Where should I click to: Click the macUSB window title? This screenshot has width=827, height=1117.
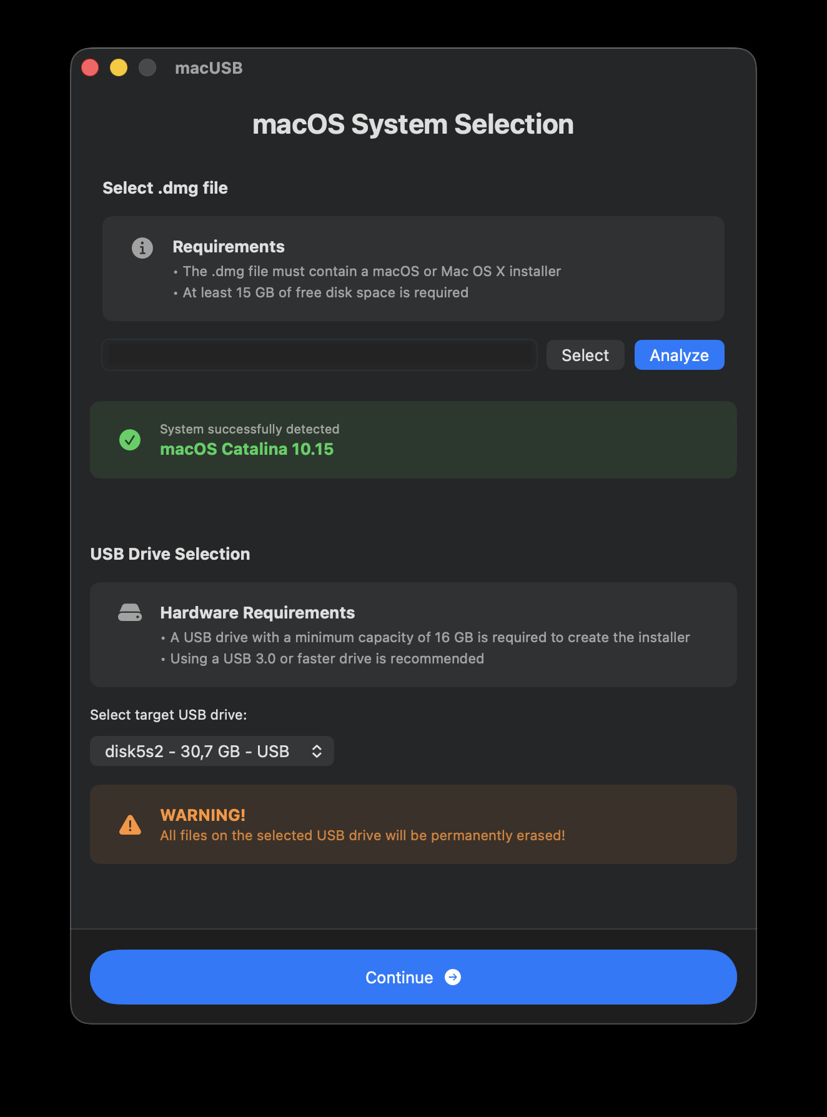[x=209, y=68]
